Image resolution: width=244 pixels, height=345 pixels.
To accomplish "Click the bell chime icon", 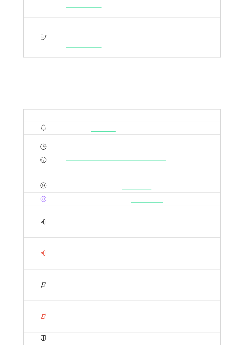I will (43, 128).
